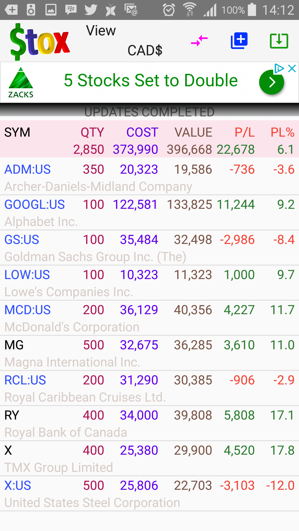Open the View menu
The image size is (299, 531).
(x=101, y=31)
